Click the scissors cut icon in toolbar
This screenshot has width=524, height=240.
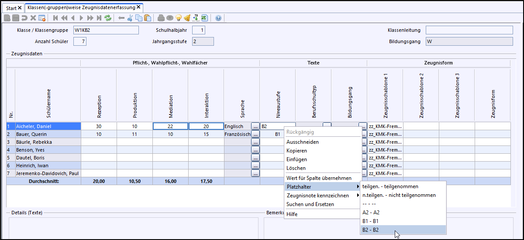[x=130, y=18]
